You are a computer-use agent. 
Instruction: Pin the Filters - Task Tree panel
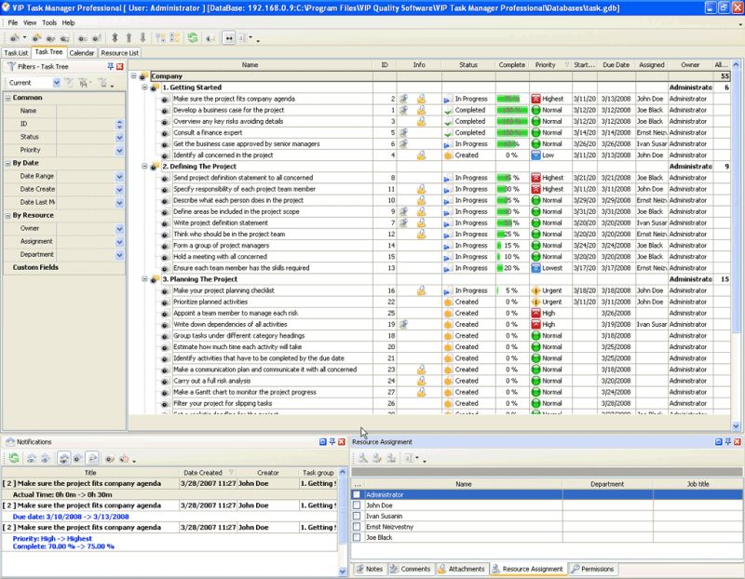[110, 66]
